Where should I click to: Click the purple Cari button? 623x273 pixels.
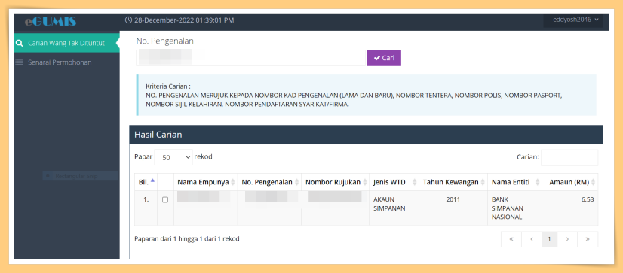point(384,58)
